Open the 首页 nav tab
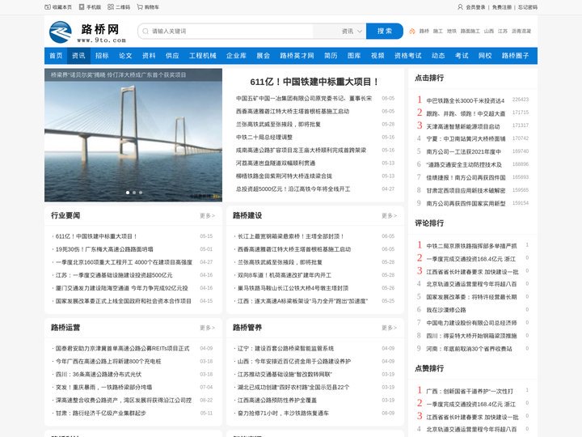 (56, 56)
